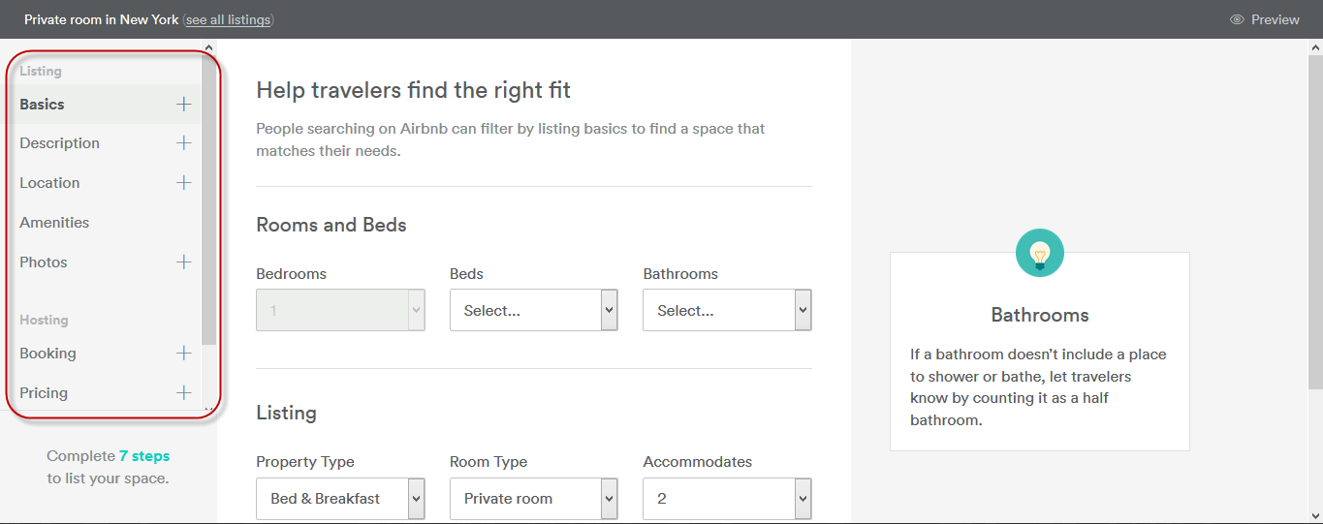
Task: Go to the Description section
Action: coord(60,143)
